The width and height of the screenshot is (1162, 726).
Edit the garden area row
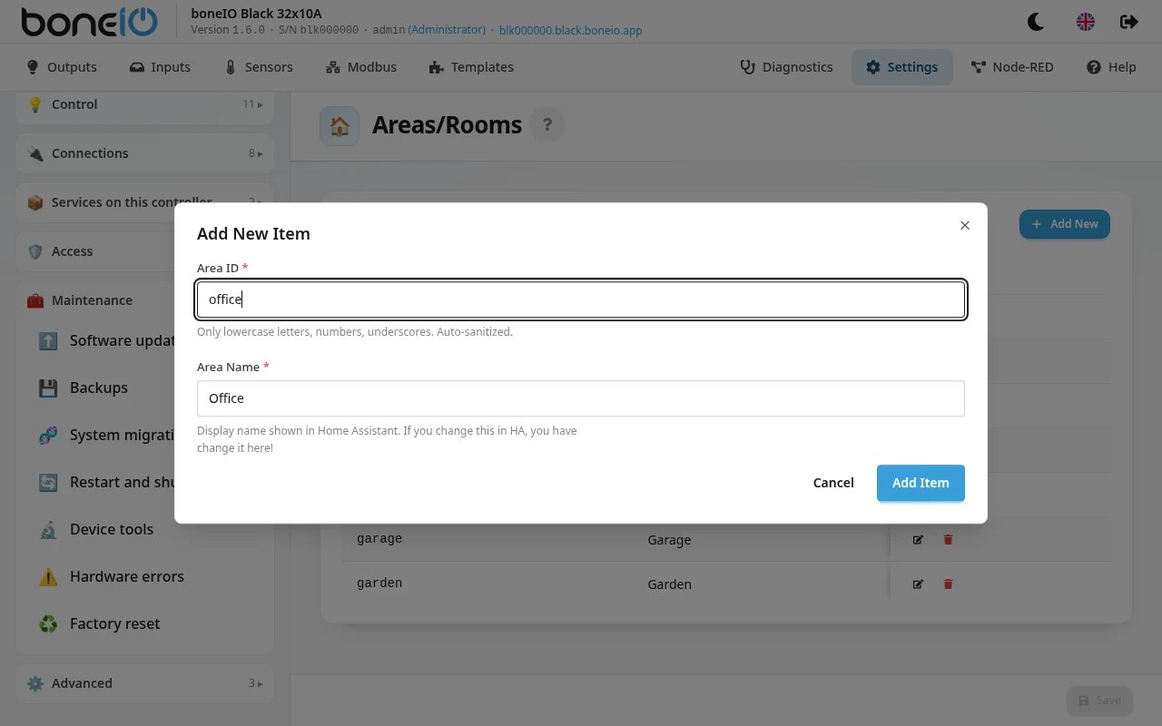coord(918,584)
